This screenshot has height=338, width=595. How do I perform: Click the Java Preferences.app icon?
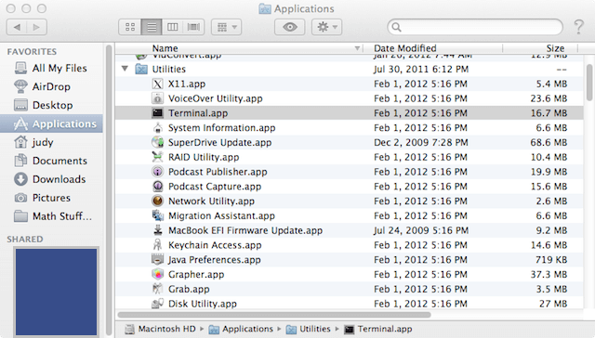tap(157, 260)
